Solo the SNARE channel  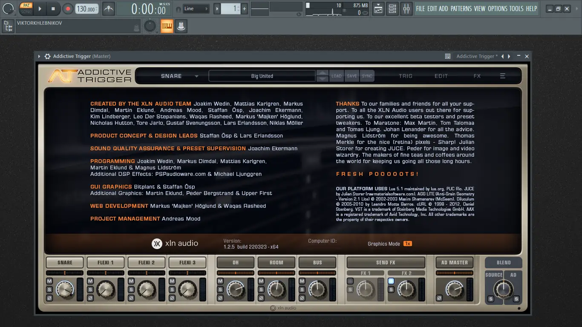pos(49,290)
